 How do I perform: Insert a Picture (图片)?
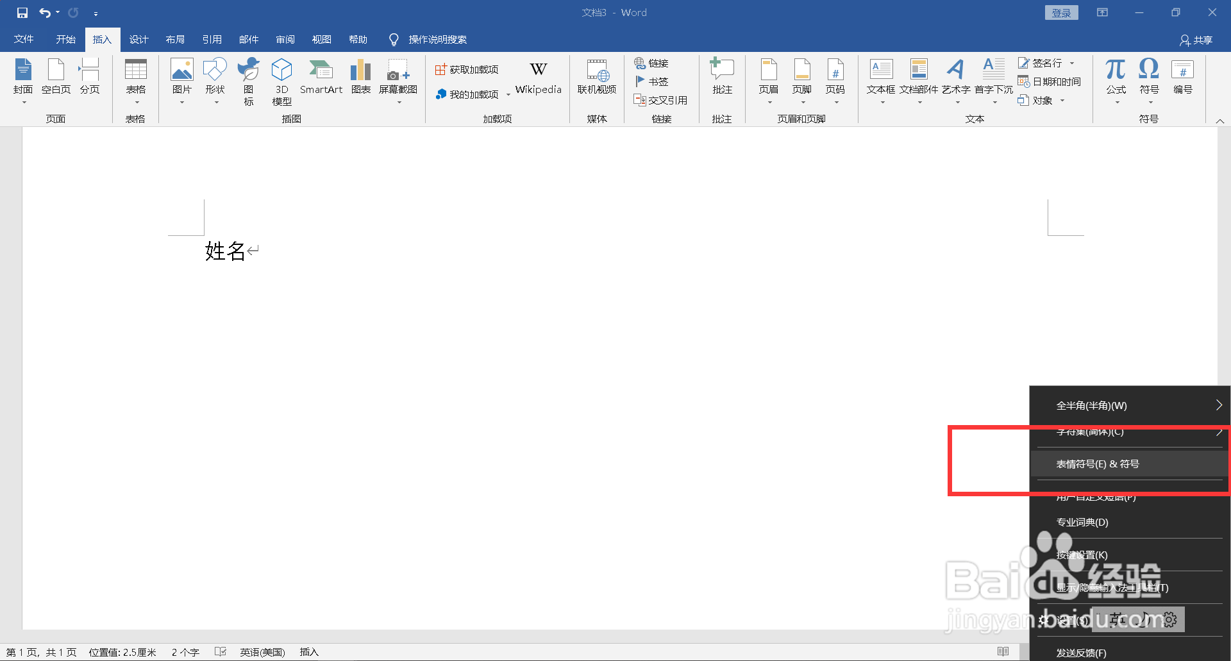(182, 82)
